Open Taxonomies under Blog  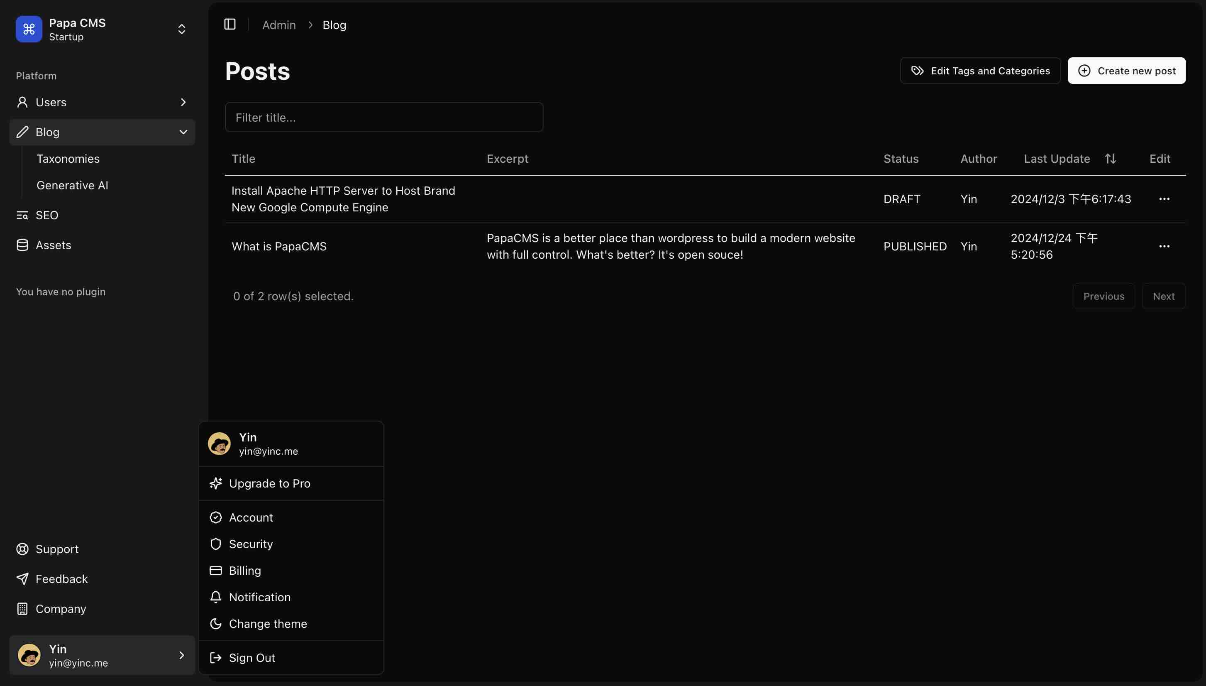[68, 159]
